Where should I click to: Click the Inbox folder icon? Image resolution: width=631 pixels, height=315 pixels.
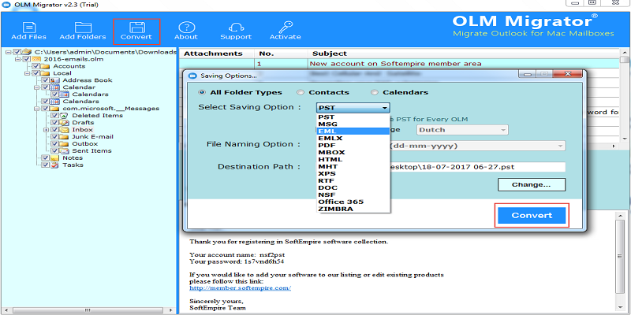click(65, 130)
